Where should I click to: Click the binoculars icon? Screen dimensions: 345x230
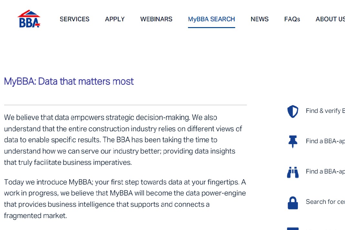click(293, 172)
